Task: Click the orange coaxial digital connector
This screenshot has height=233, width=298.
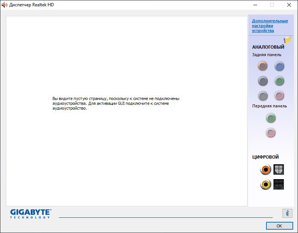Action: 266,169
